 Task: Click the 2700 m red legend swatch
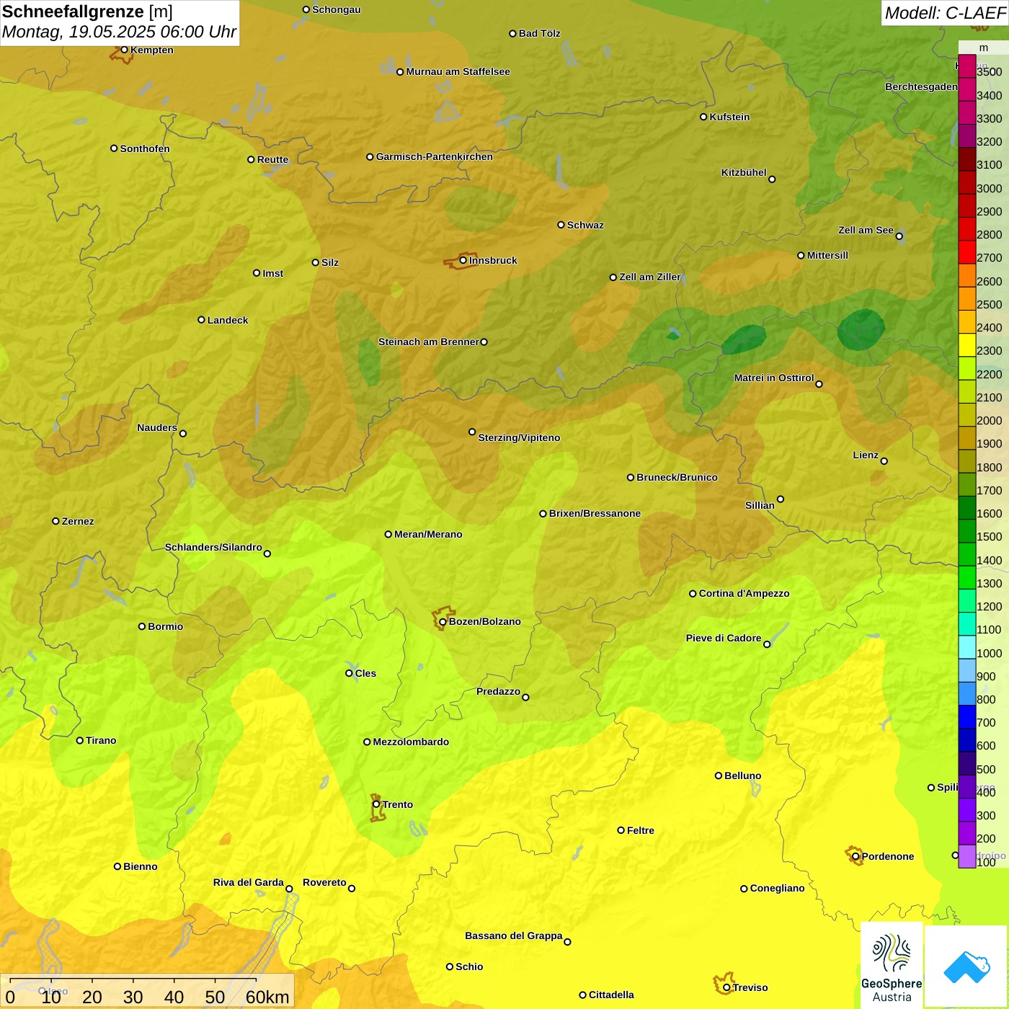click(967, 252)
